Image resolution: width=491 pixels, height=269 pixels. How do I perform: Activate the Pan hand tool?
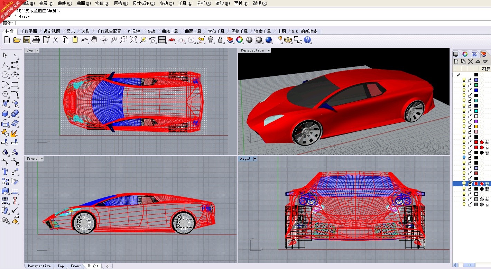[x=94, y=40]
